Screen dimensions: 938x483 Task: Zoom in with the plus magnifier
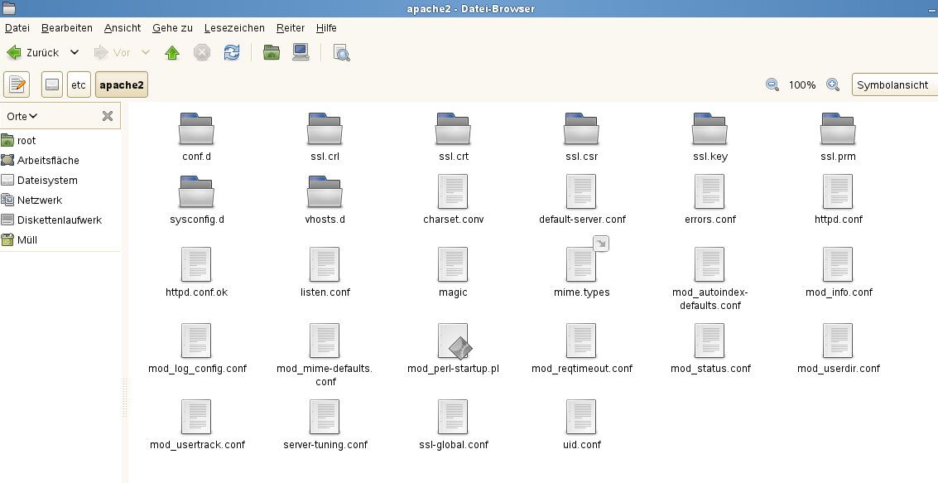[833, 85]
